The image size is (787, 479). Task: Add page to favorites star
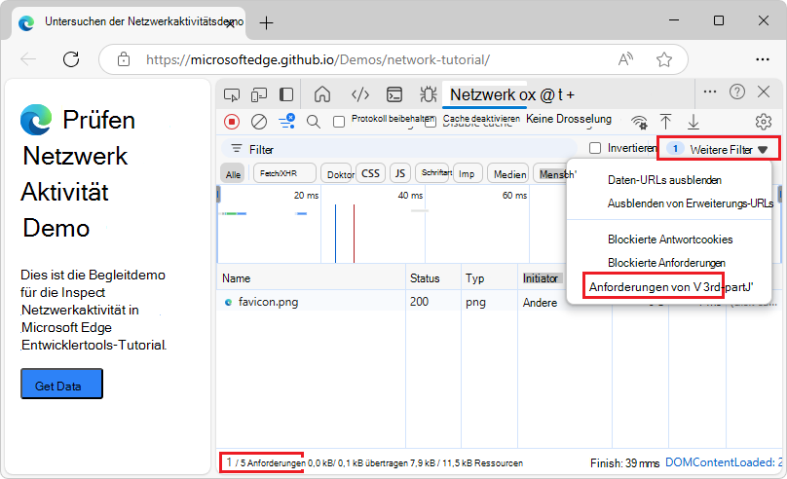(664, 59)
